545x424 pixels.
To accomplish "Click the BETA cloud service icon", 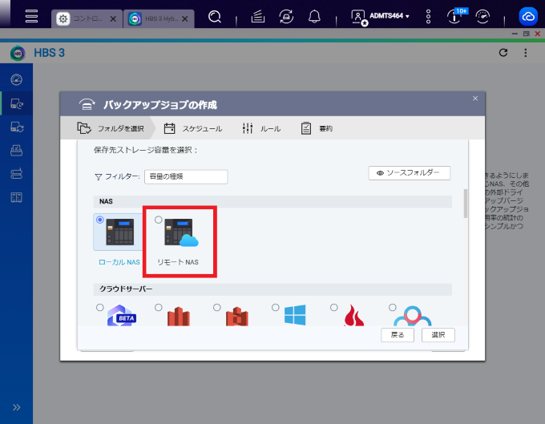I will coord(122,316).
